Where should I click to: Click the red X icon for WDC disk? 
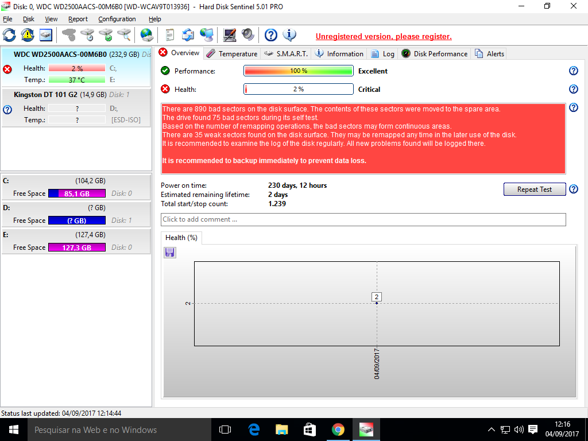pos(7,69)
